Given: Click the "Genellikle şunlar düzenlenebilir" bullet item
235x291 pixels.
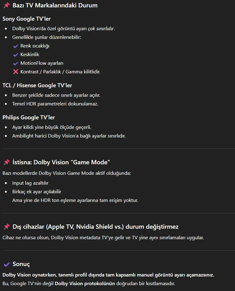Looking at the screenshot, I should [46, 37].
